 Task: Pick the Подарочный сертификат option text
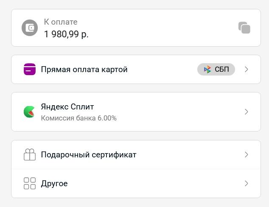(x=89, y=155)
